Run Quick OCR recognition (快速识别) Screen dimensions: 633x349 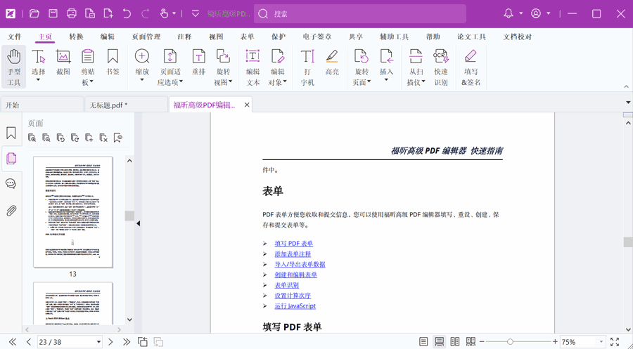[x=441, y=67]
